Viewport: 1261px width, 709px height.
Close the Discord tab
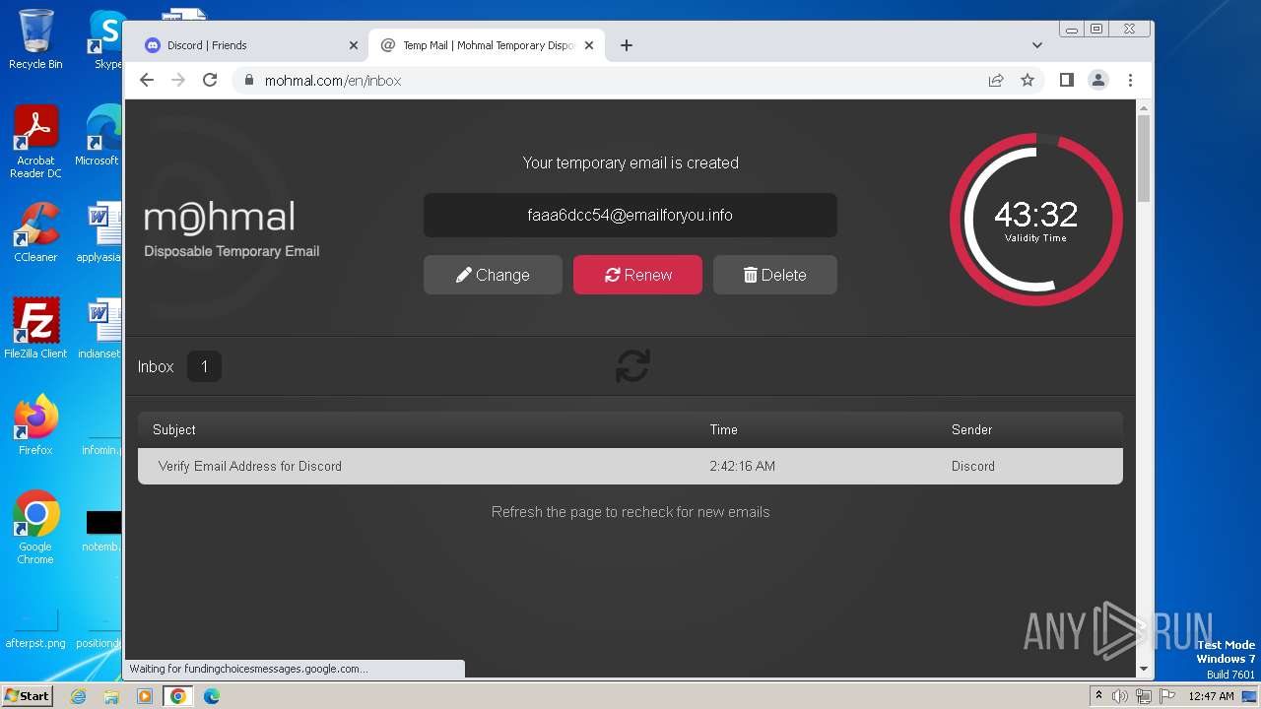point(354,45)
